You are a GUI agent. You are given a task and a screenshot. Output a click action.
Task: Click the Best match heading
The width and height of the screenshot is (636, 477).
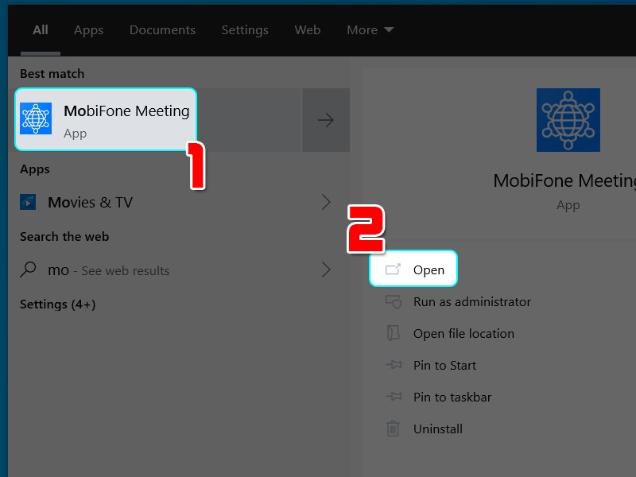[52, 74]
